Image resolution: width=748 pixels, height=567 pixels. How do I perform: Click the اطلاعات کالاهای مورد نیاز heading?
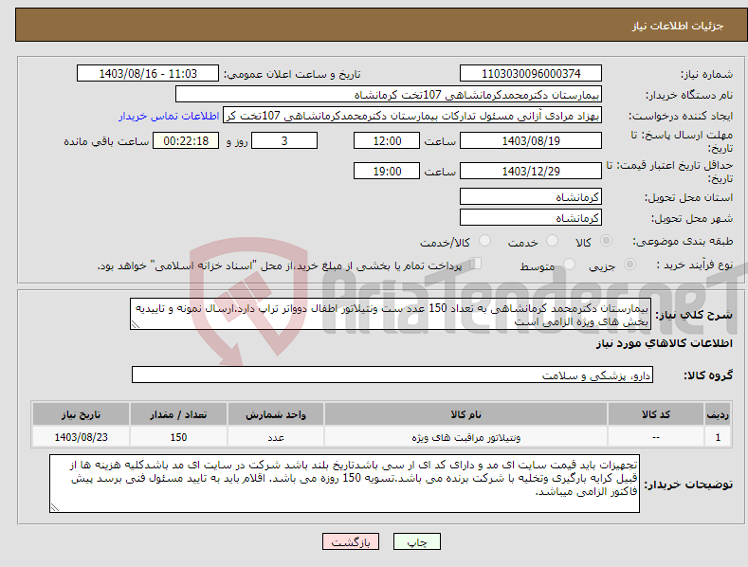coord(664,343)
